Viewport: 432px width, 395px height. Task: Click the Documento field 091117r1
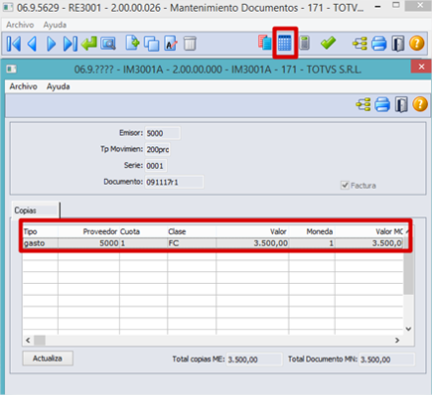point(175,182)
